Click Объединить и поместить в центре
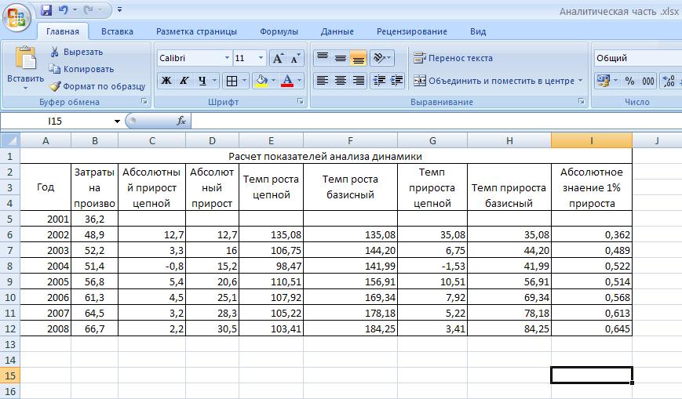The image size is (682, 399). tap(493, 81)
